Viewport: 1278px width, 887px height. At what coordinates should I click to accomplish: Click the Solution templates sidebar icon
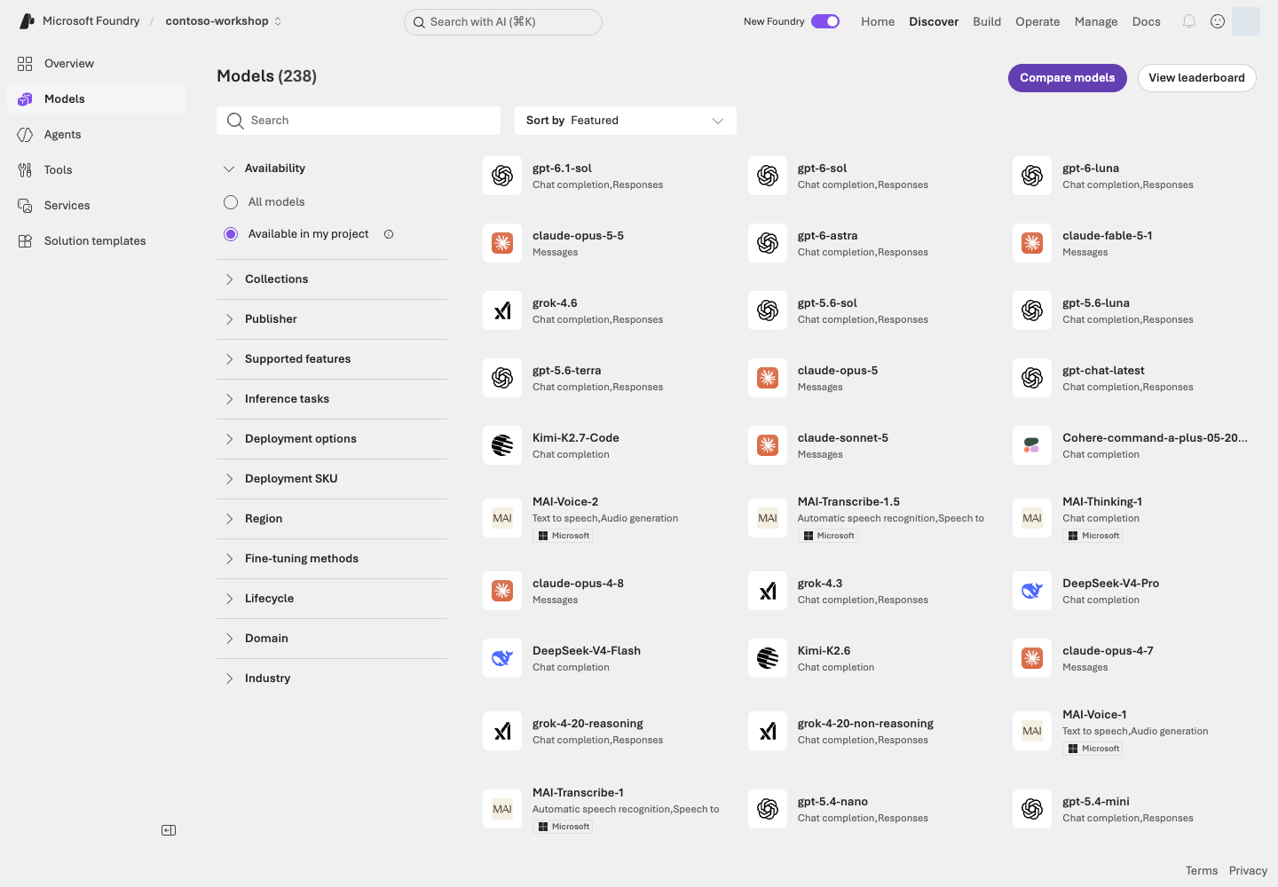[25, 241]
